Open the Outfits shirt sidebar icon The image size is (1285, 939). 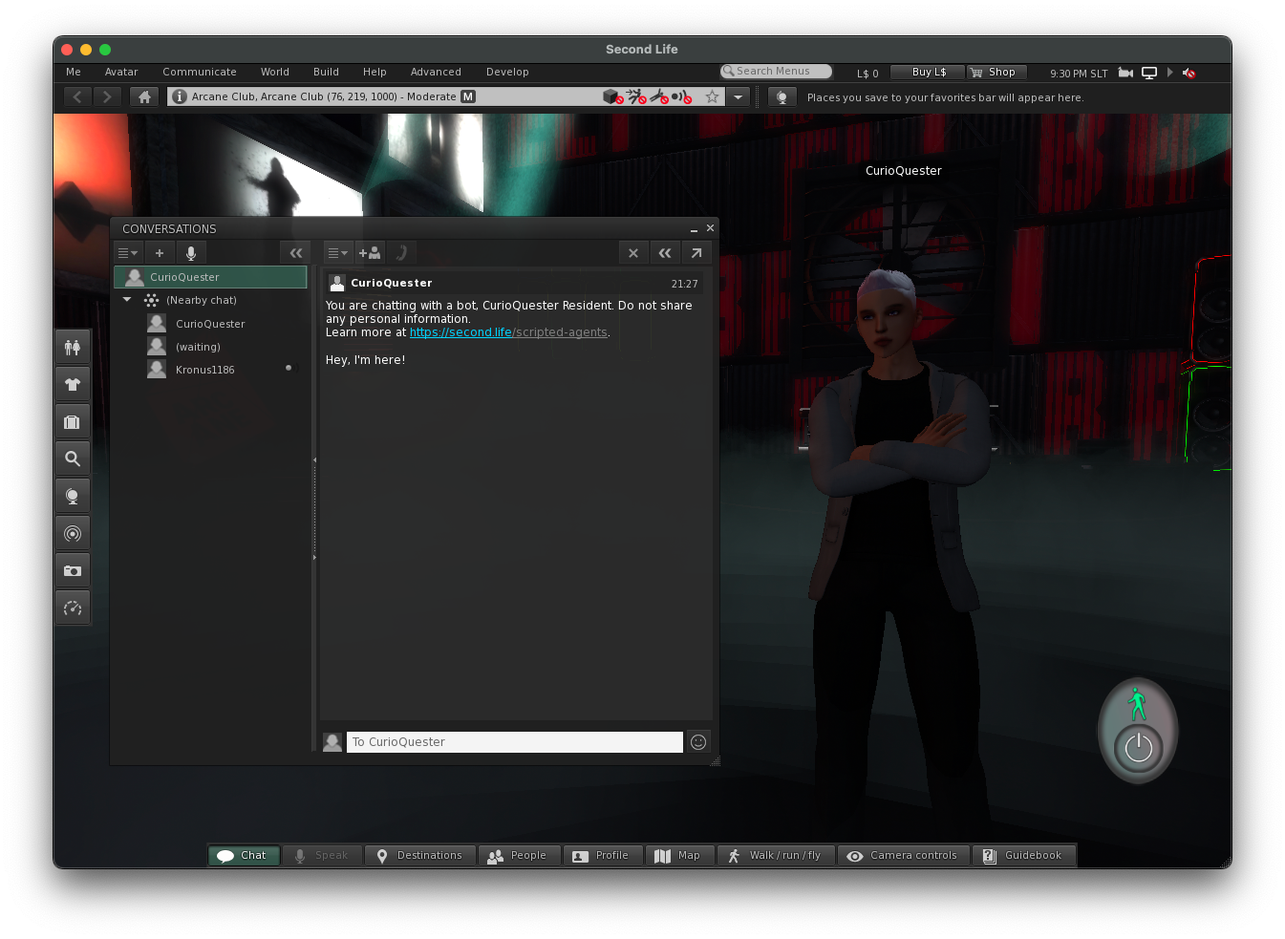[73, 385]
